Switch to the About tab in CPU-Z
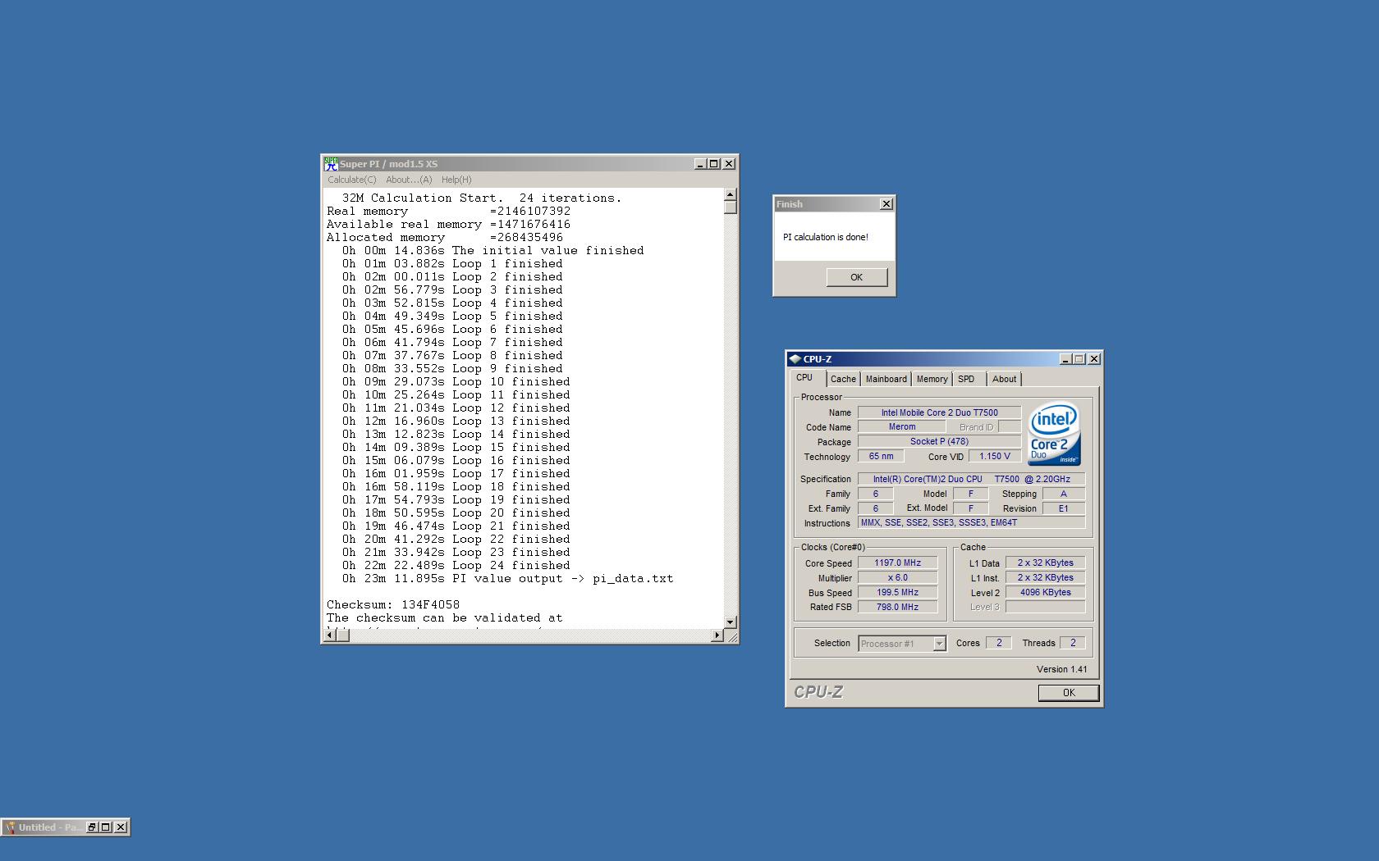The width and height of the screenshot is (1379, 861). pyautogui.click(x=1004, y=379)
